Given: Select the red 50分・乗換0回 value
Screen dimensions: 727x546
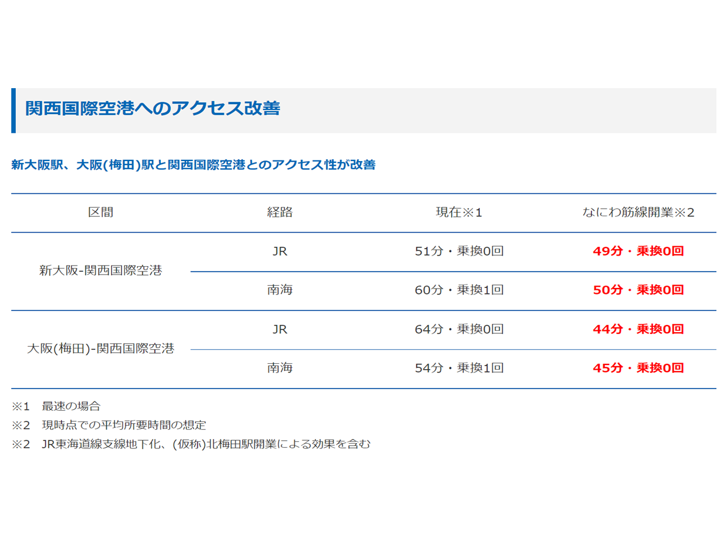Looking at the screenshot, I should point(638,290).
